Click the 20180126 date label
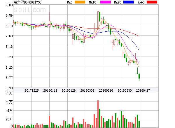 [x=69, y=90]
